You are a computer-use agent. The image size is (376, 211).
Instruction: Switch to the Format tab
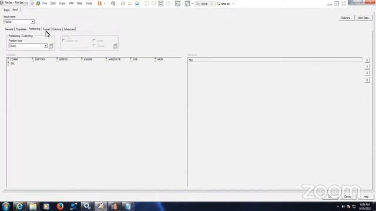click(x=46, y=29)
